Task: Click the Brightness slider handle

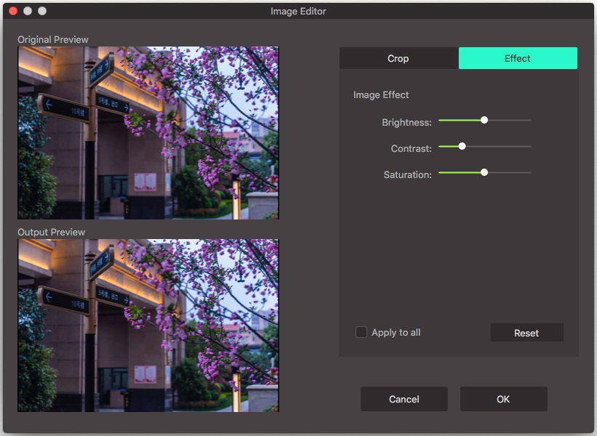Action: coord(484,120)
